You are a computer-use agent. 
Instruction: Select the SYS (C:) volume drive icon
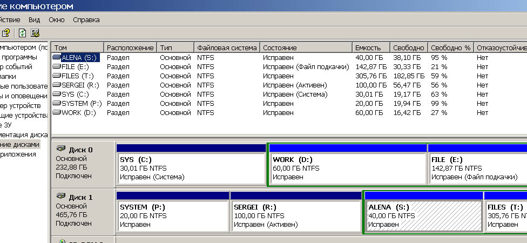[57, 94]
